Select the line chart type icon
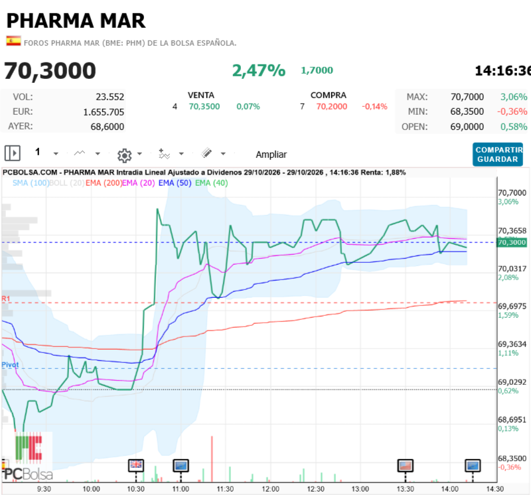This screenshot has height=495, width=531. pos(80,153)
